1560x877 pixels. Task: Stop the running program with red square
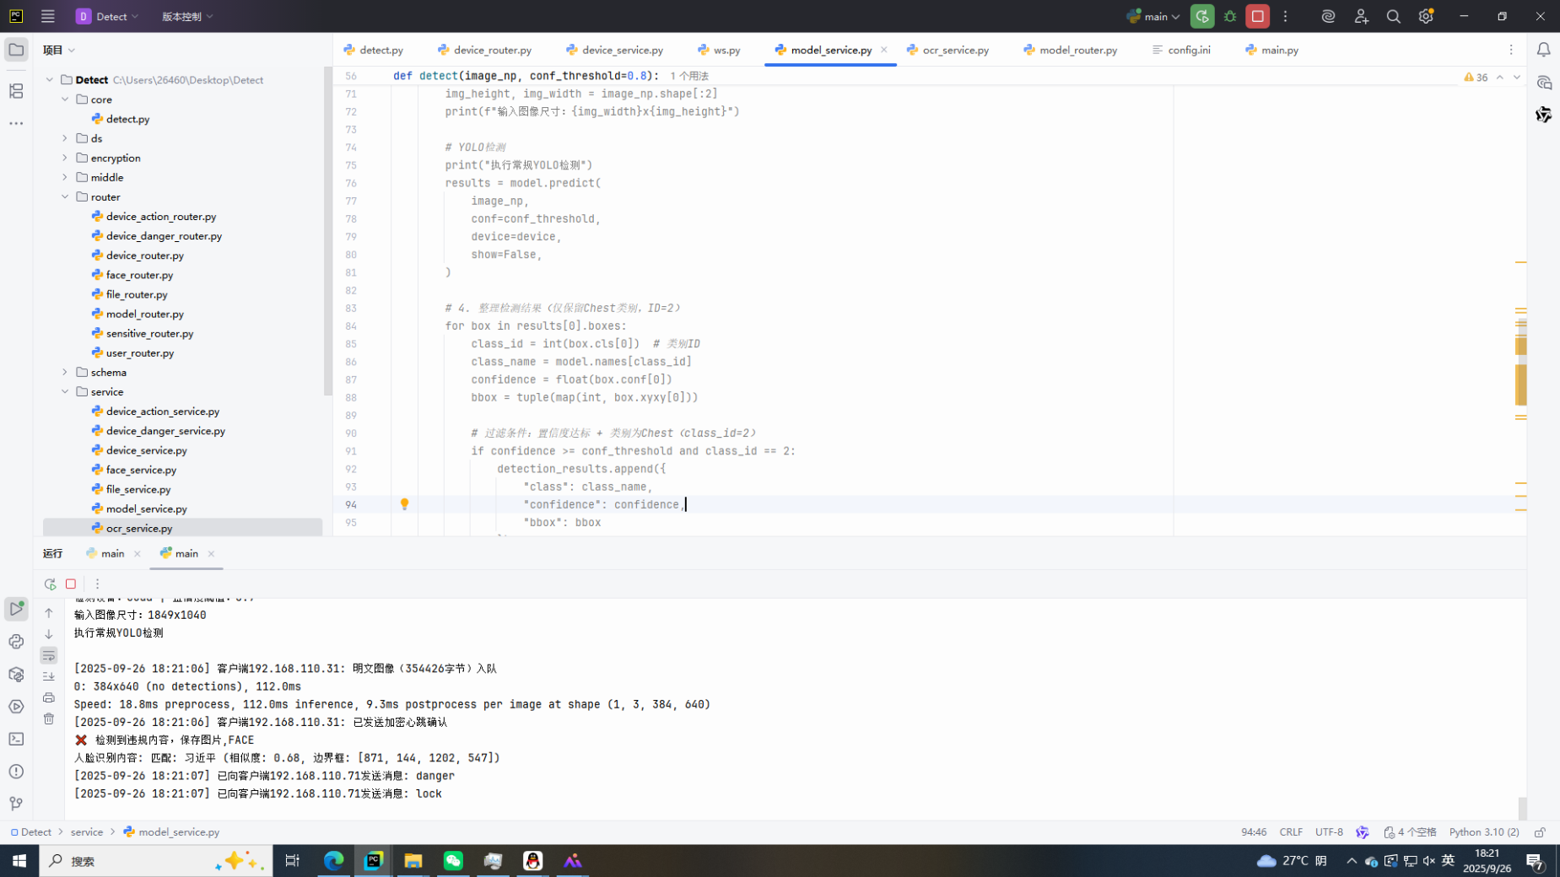1257,16
